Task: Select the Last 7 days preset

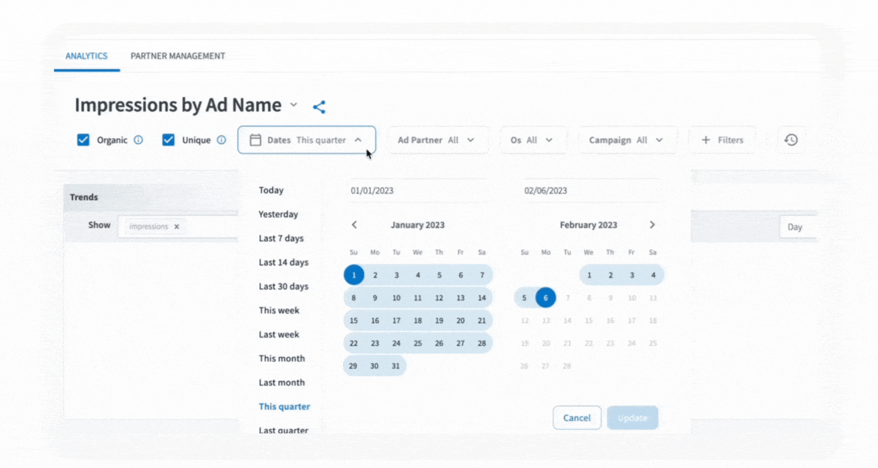Action: (282, 238)
